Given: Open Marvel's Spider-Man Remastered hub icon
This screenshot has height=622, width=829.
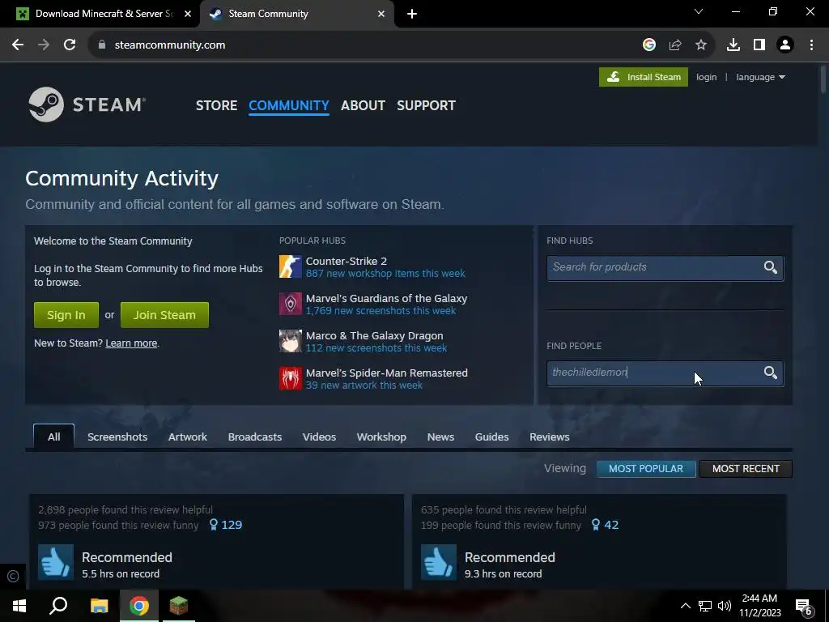Looking at the screenshot, I should pos(291,378).
